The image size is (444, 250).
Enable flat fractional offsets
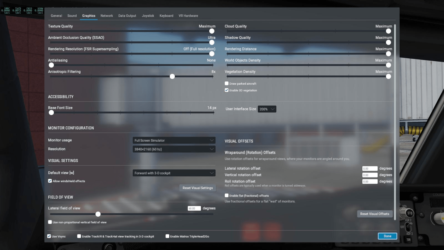[226, 196]
